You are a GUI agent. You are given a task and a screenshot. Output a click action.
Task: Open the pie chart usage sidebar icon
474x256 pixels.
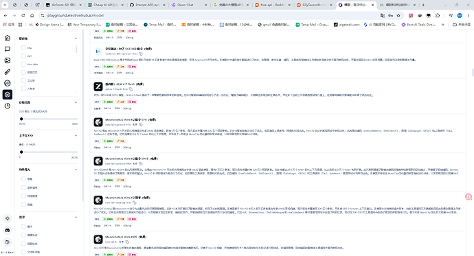coord(8,106)
